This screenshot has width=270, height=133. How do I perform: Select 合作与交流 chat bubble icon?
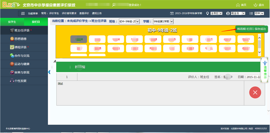12,56
